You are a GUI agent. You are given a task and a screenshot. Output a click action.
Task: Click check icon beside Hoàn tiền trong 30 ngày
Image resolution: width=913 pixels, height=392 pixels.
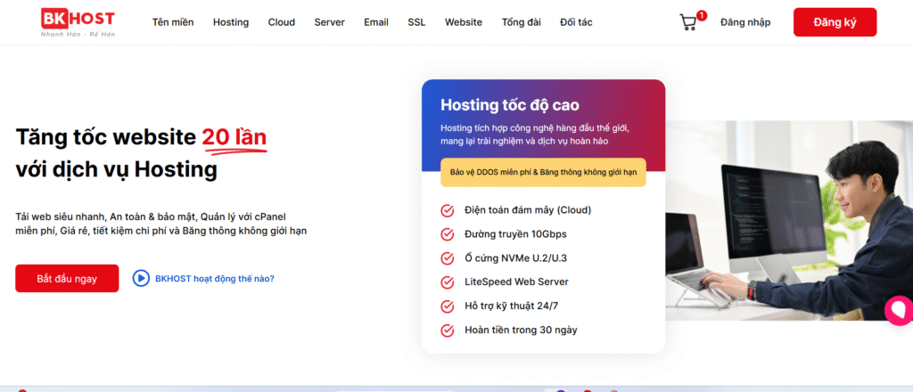[448, 331]
